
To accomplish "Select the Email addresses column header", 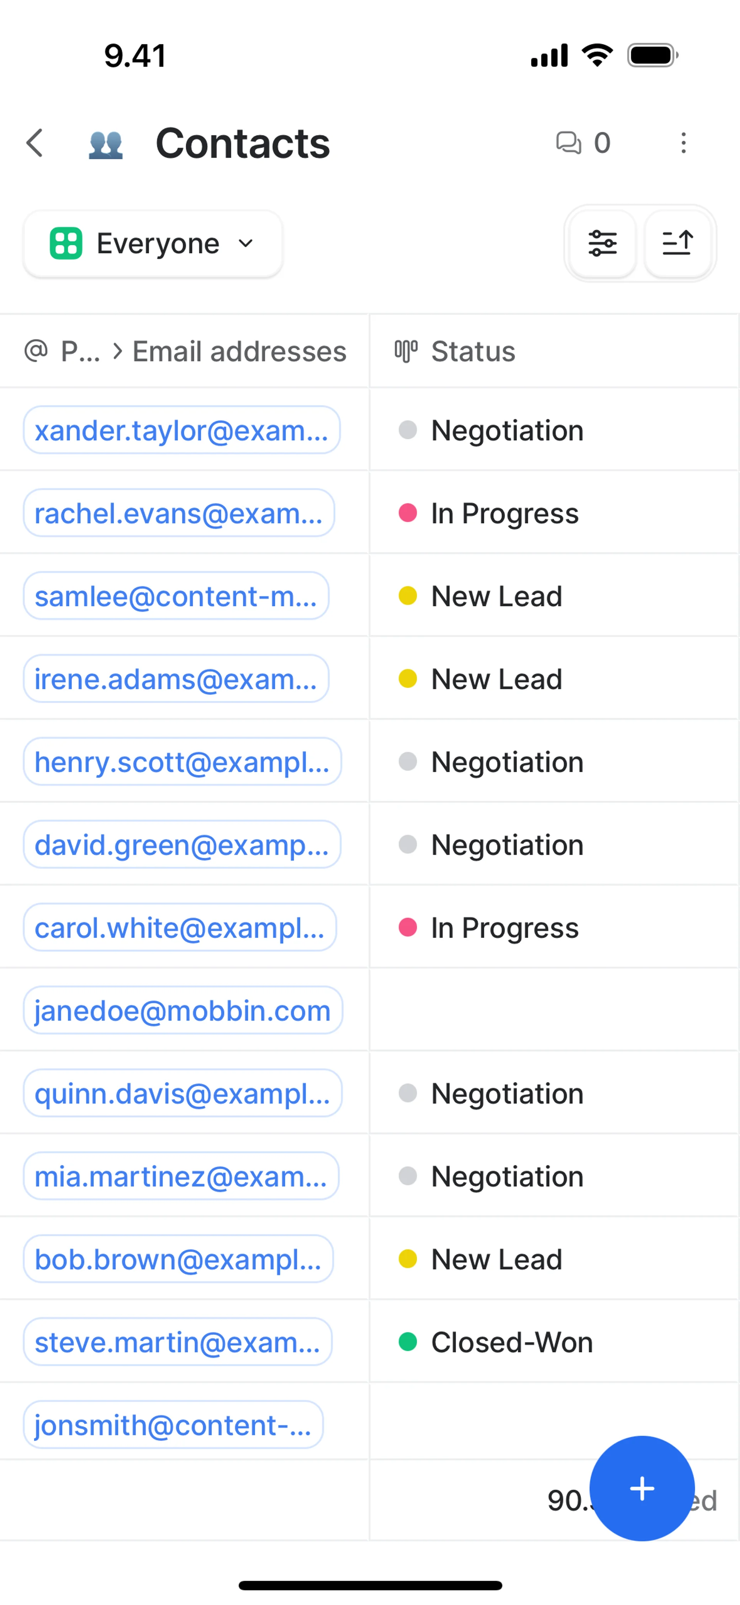I will [x=239, y=351].
